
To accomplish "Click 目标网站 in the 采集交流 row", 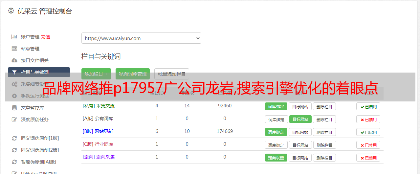I will (300, 106).
